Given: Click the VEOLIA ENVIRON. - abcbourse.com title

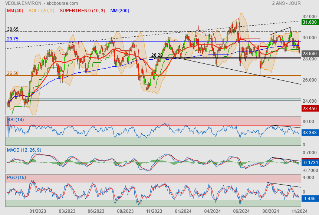Looking at the screenshot, I should point(42,3).
